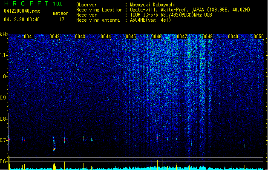Click the date stamp 04.12.20 00:40
The image size is (268, 170).
[x=22, y=20]
